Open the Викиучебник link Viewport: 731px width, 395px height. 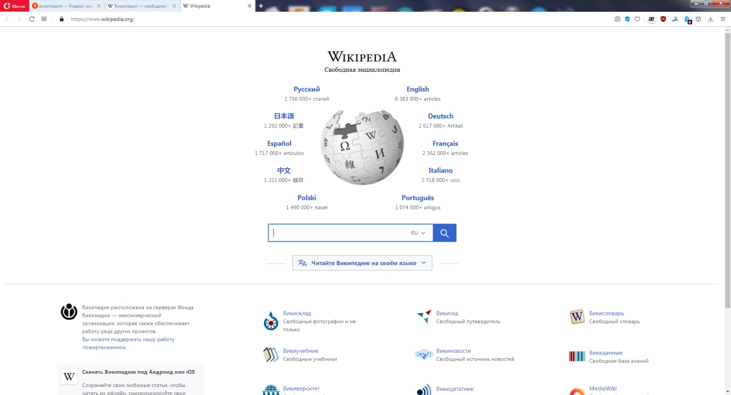coord(300,351)
